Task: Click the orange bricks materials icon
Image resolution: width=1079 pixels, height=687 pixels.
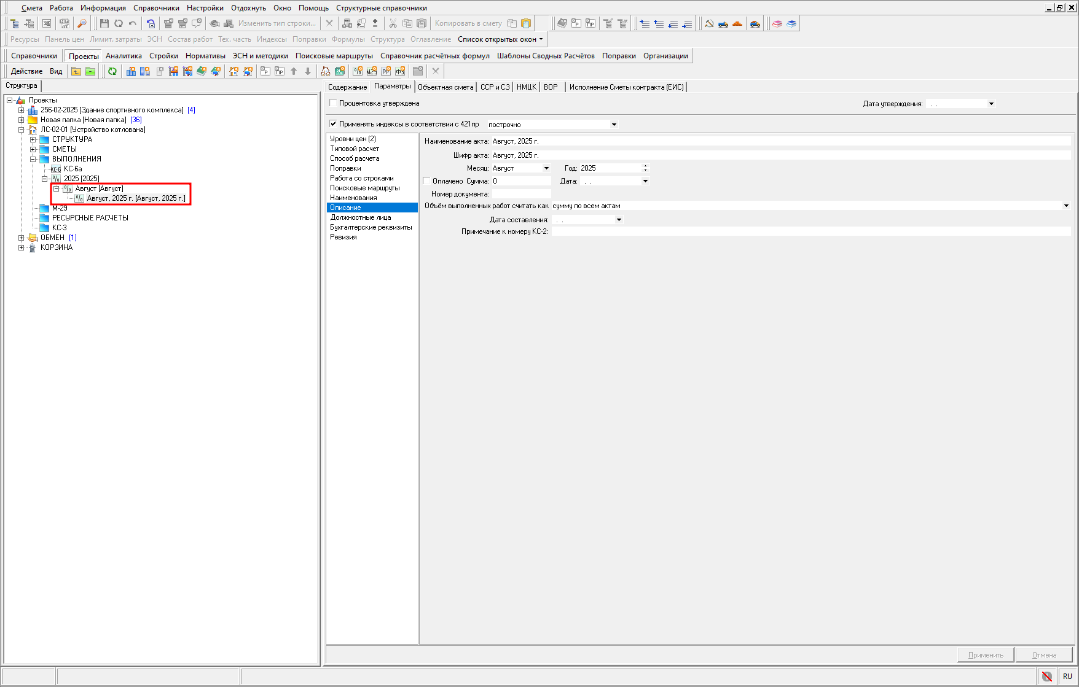Action: click(737, 23)
